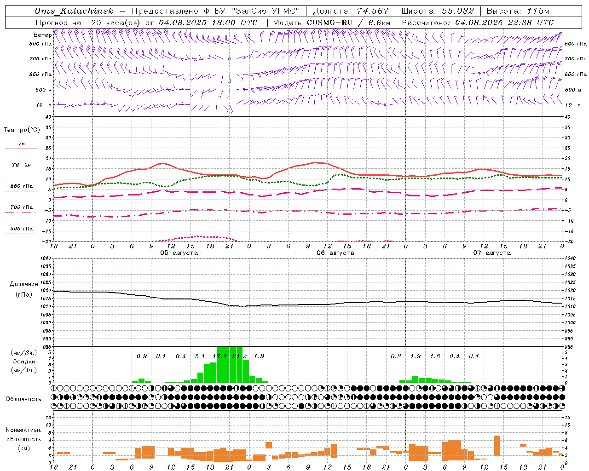Click the '07 августа' date label
Image resolution: width=589 pixels, height=471 pixels.
point(492,253)
